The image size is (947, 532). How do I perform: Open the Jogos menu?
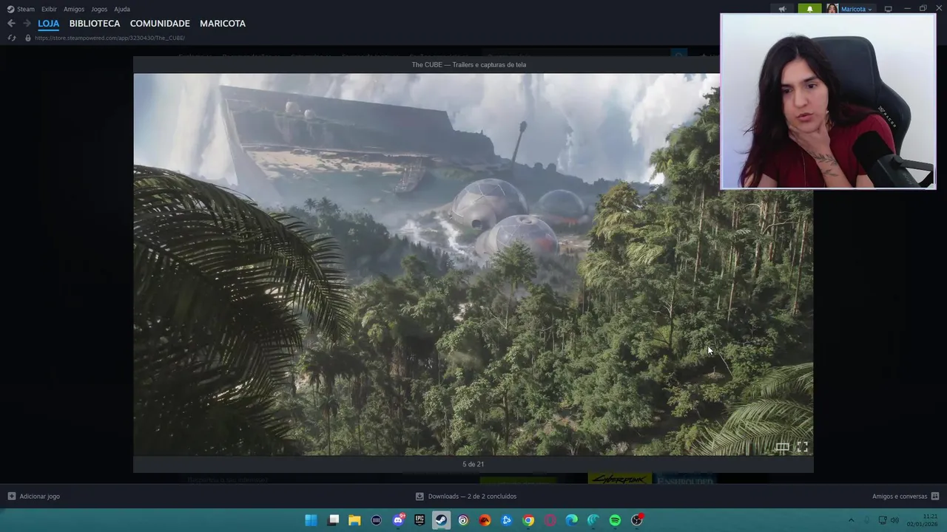point(99,9)
